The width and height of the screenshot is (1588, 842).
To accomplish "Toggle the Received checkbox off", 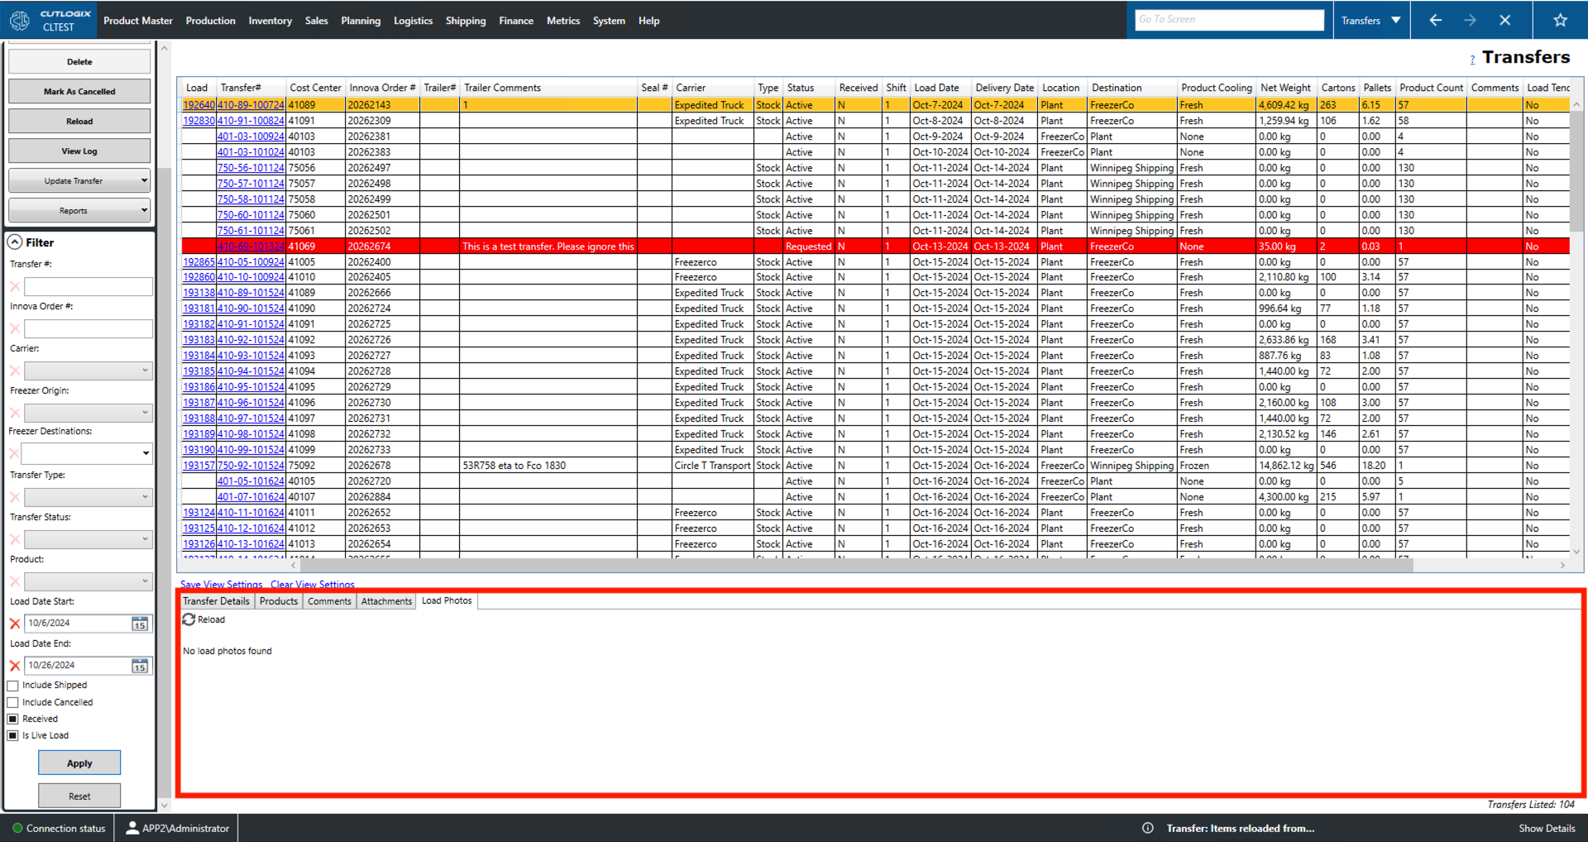I will point(12,718).
